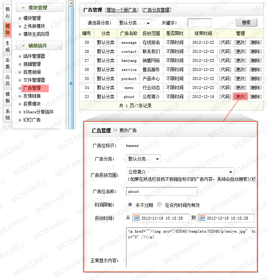The height and width of the screenshot is (280, 267).
Task: Click the 正常显示内容 HTML textarea
Action: (x=191, y=247)
